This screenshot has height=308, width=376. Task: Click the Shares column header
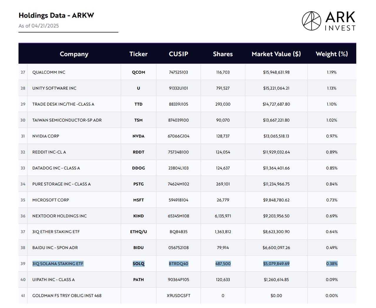coord(223,54)
